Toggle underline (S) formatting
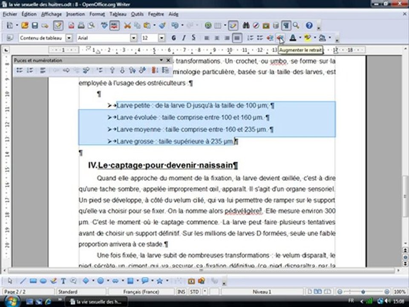 [193, 38]
